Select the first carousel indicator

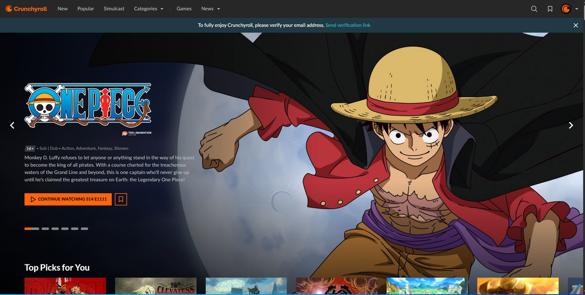pos(32,228)
